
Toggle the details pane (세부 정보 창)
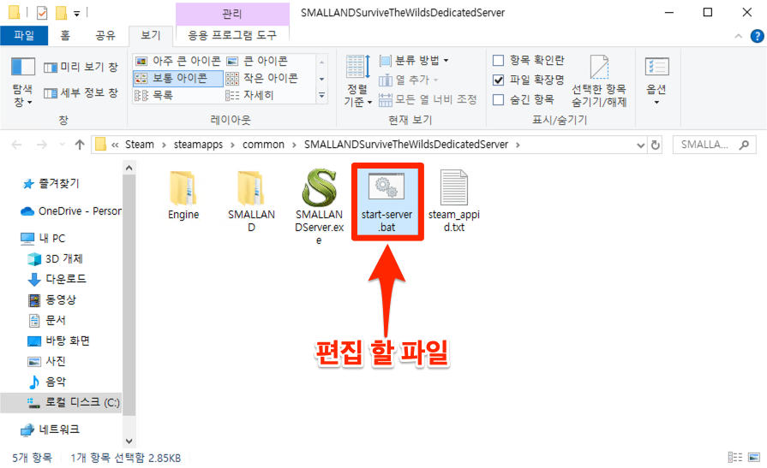[x=81, y=92]
